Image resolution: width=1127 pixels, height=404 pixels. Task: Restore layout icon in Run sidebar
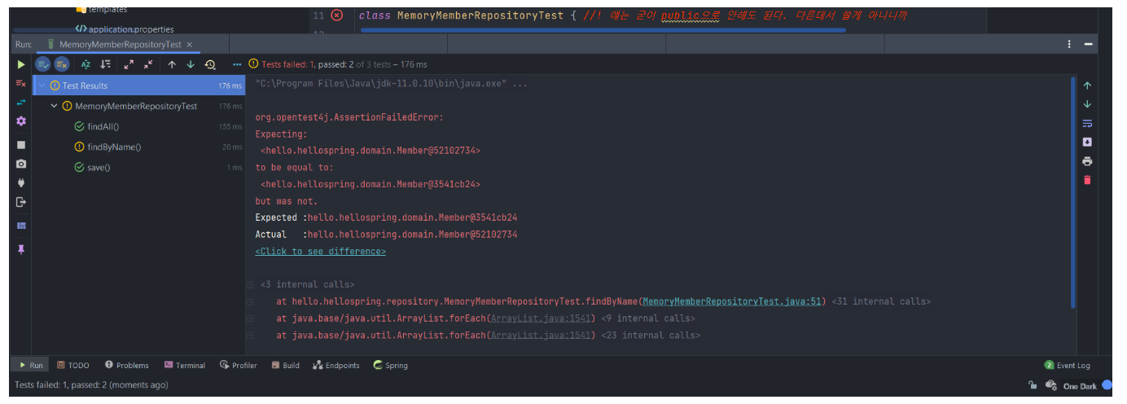point(21,226)
